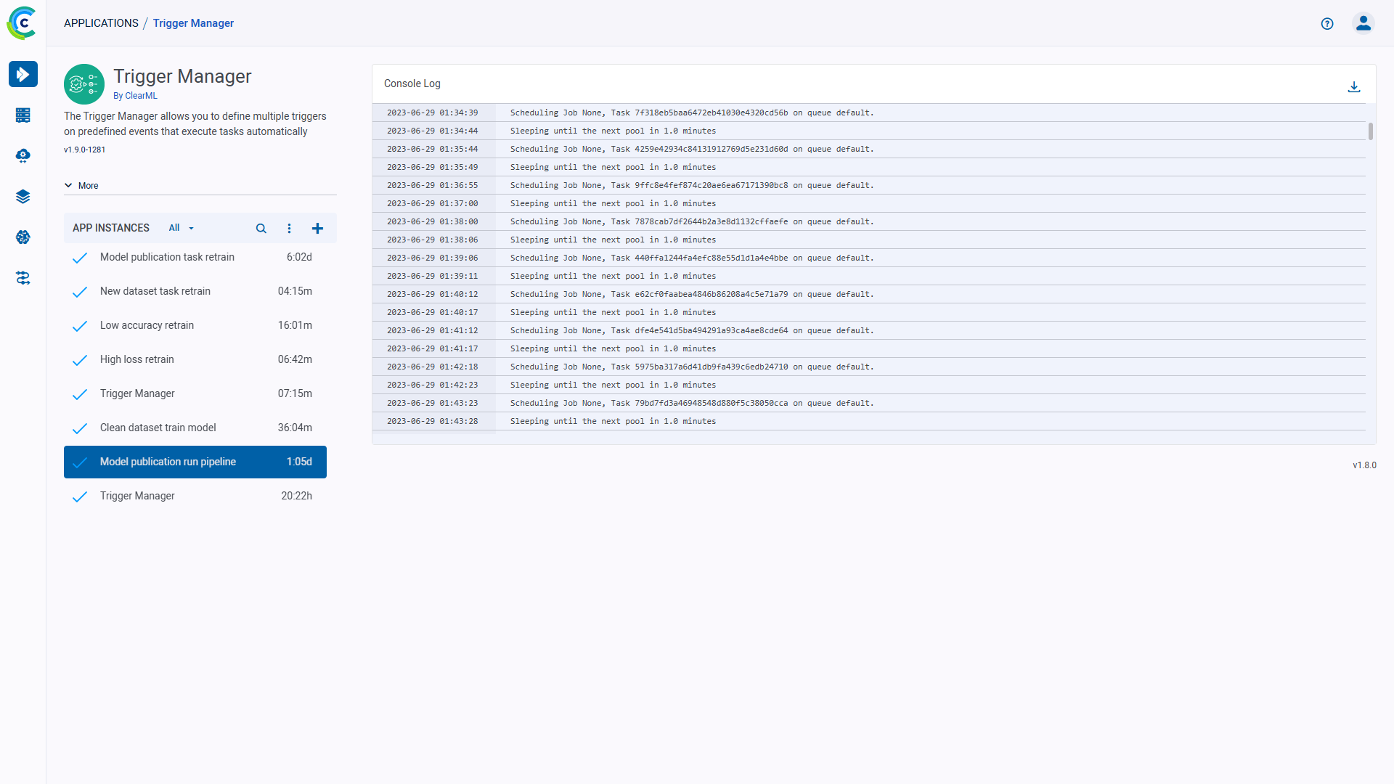Open the By ClearML author link
The image size is (1394, 784).
135,96
